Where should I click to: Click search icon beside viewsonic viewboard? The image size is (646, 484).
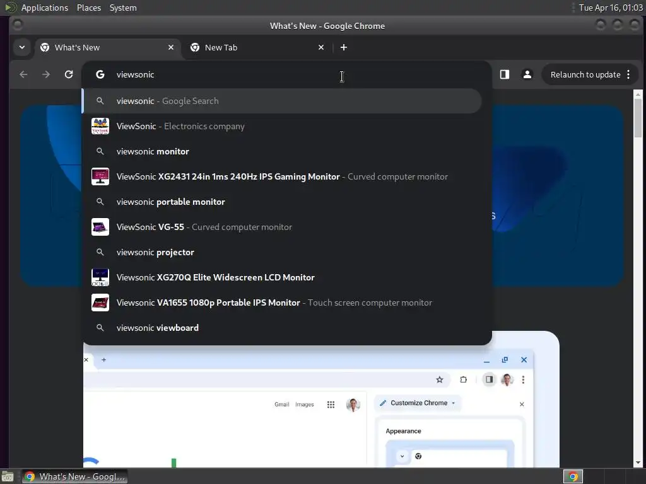[100, 328]
